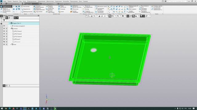Select the Stiffening rib (Ребро жесткости) tool
The height and width of the screenshot is (110, 197).
[62, 6]
